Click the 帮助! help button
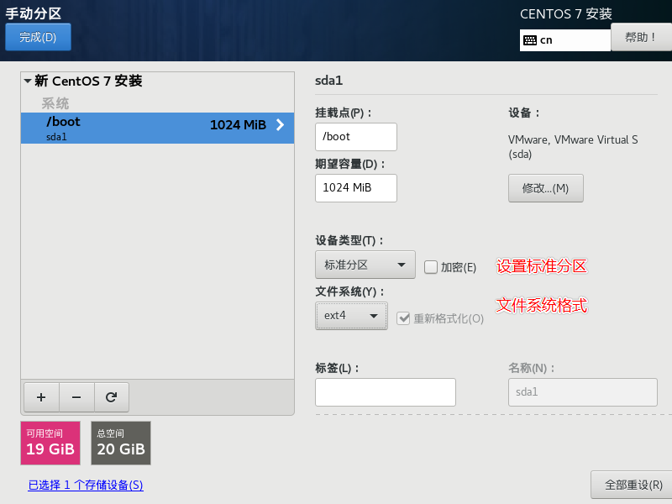 click(x=641, y=37)
